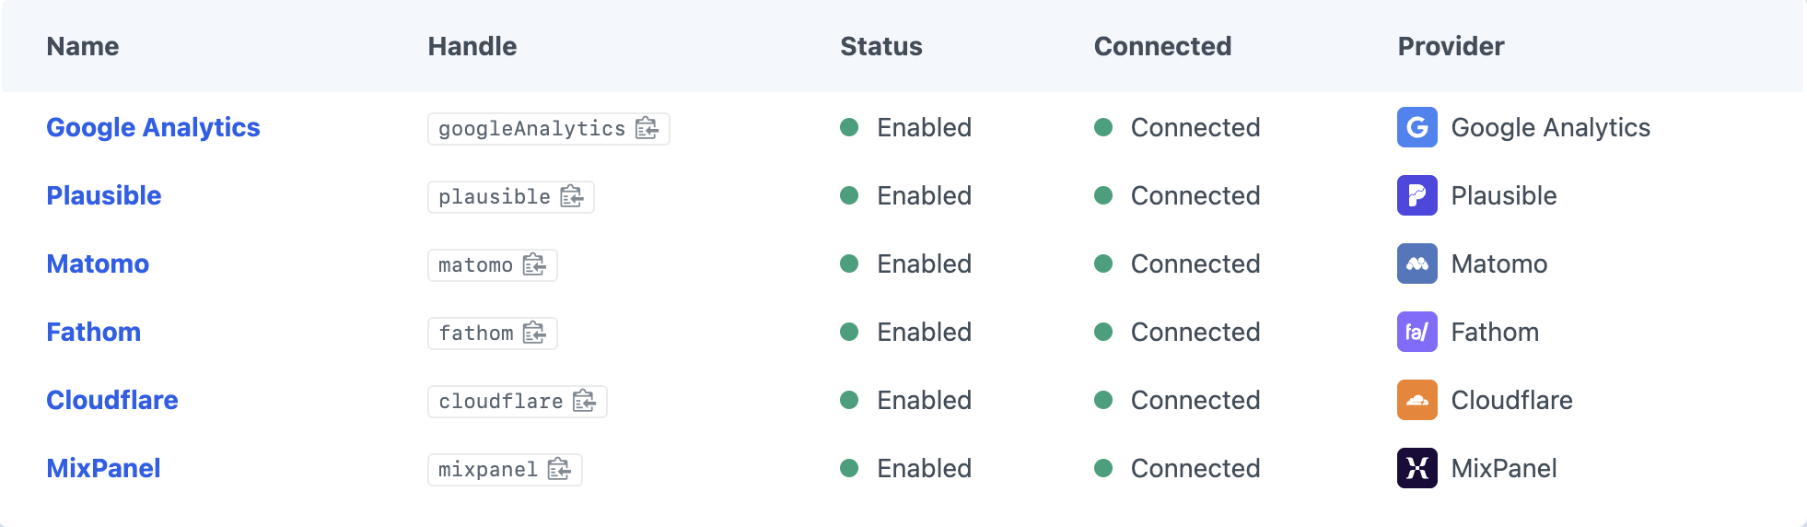
Task: Open the Cloudflare source link
Action: click(112, 400)
